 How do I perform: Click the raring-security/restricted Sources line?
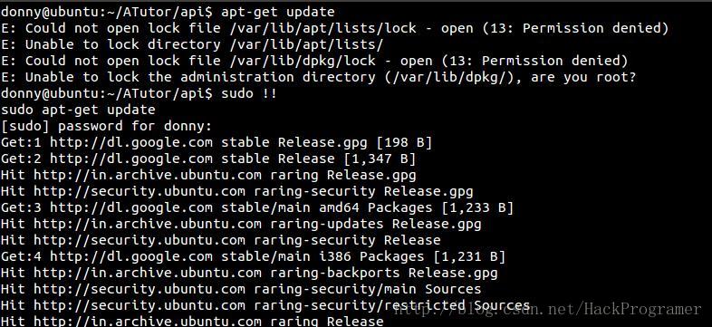point(265,306)
